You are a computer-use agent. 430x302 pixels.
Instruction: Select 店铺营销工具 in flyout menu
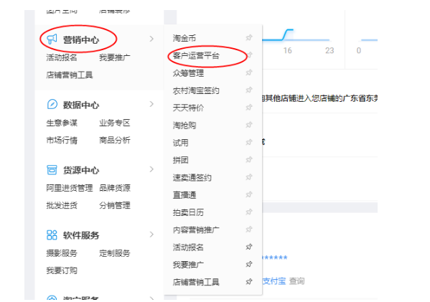click(x=196, y=282)
